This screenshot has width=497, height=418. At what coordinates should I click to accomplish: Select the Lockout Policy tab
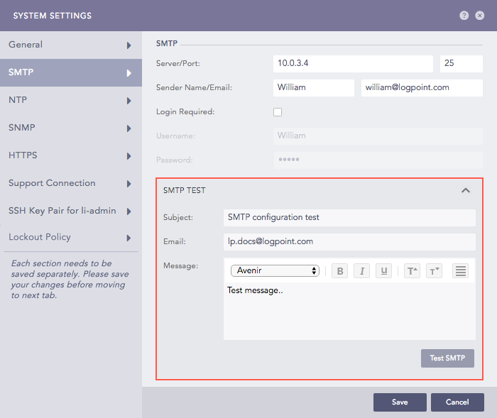pyautogui.click(x=71, y=237)
